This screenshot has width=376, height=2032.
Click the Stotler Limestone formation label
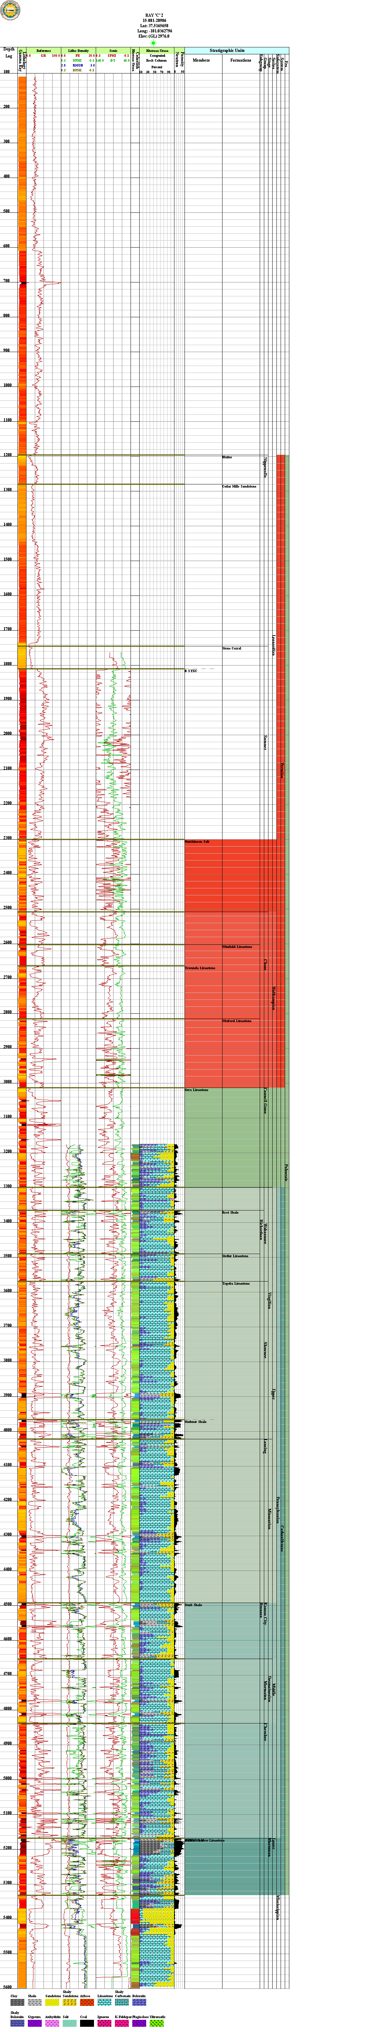(x=235, y=1256)
